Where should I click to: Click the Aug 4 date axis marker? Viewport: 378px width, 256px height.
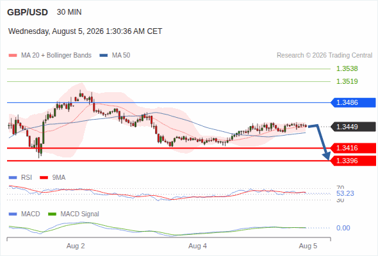tap(197, 246)
